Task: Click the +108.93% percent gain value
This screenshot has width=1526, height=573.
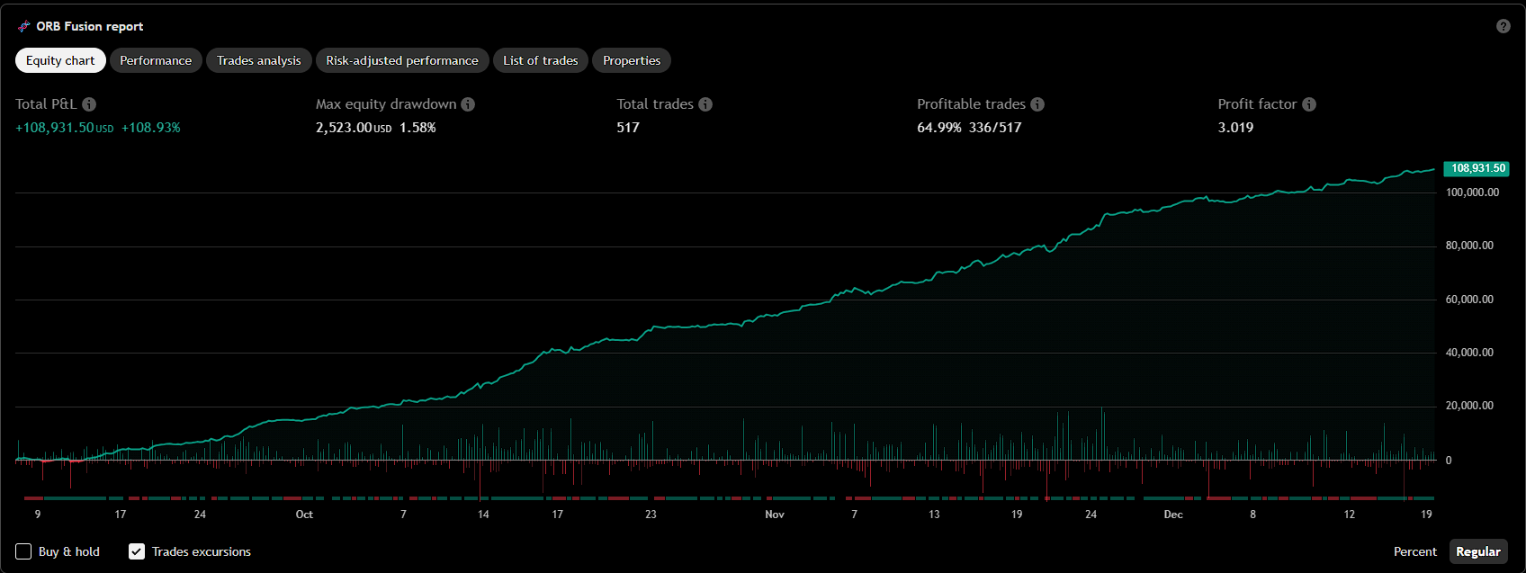Action: click(x=151, y=128)
